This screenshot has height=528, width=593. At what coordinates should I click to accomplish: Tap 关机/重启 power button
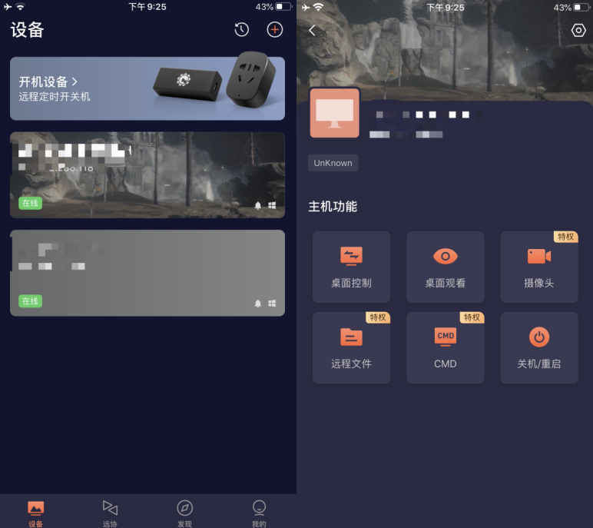pyautogui.click(x=538, y=347)
